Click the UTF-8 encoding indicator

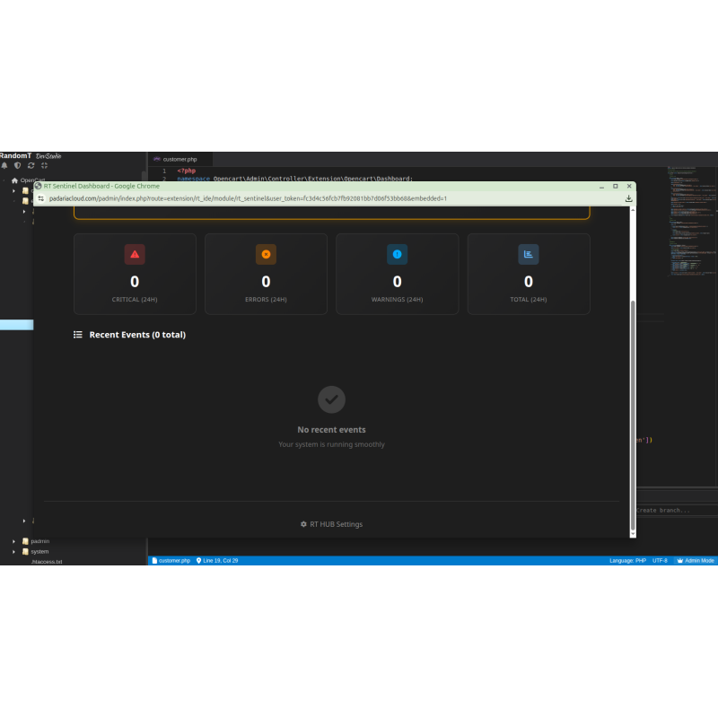660,560
